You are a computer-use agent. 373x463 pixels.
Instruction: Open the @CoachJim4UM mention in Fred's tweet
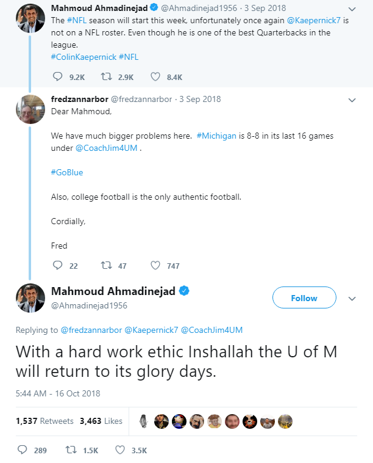107,148
